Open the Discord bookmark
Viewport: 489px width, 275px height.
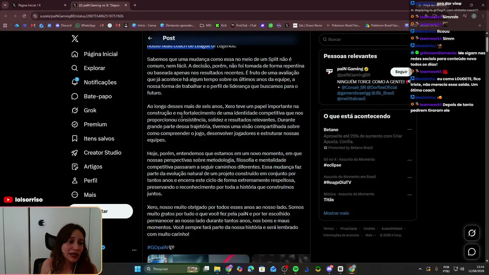[63, 26]
